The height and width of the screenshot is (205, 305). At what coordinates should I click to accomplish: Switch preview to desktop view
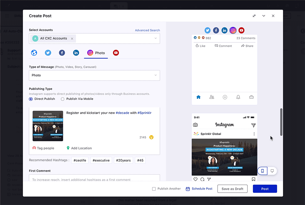pos(272,171)
